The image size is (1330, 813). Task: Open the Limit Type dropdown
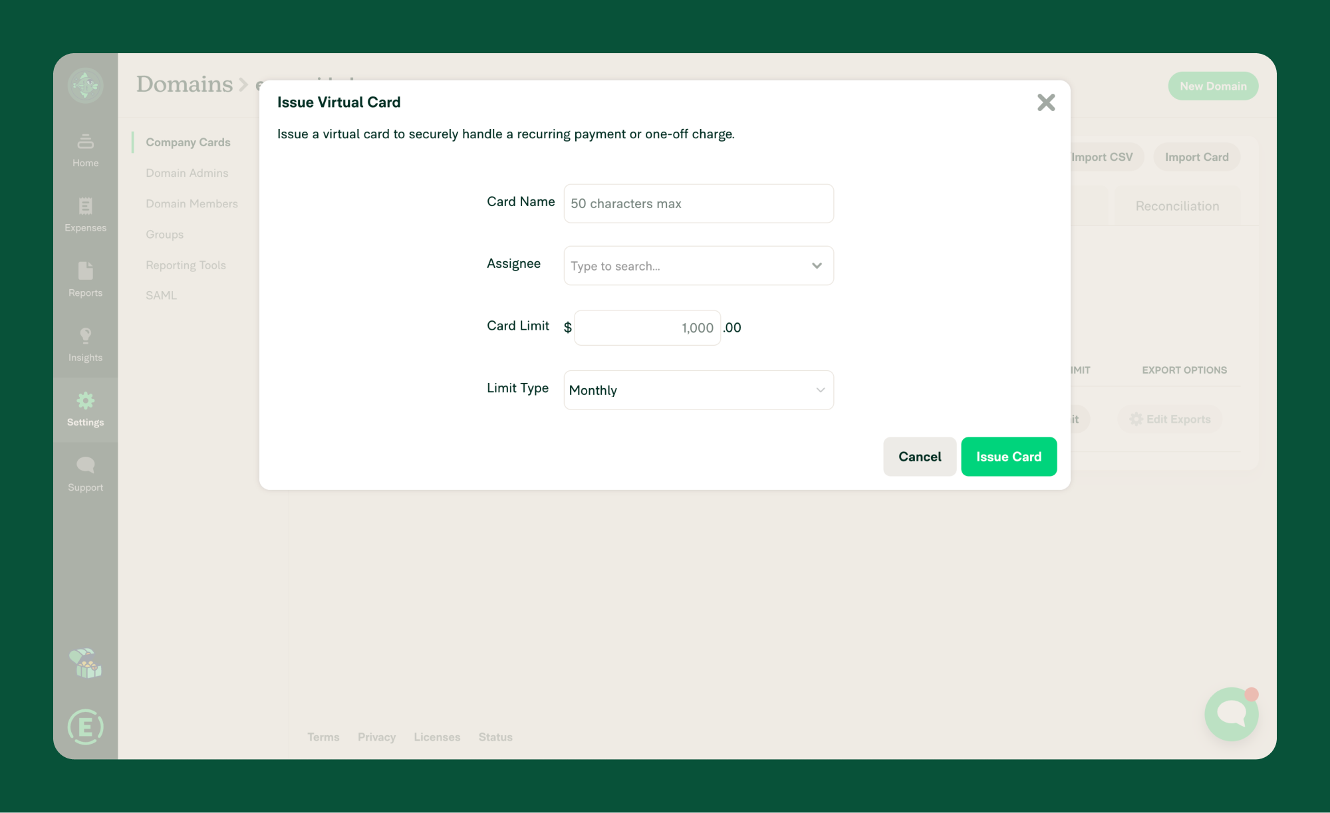coord(698,390)
